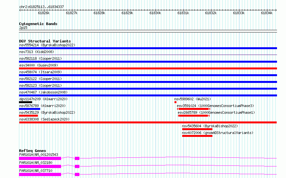Image resolution: width=286 pixels, height=178 pixels.
Task: Click the DGV Structural Variants track title
Action: pyautogui.click(x=45, y=41)
